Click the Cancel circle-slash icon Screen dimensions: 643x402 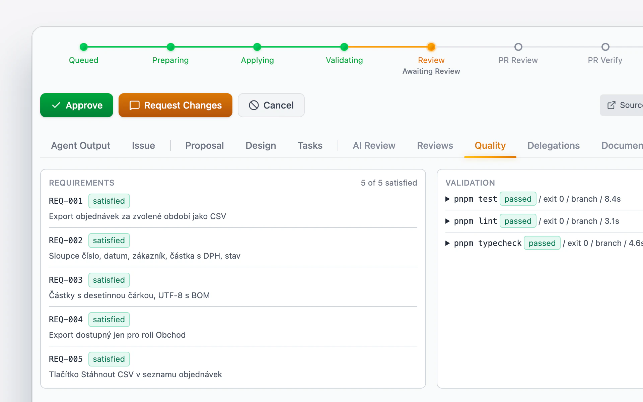pos(254,105)
